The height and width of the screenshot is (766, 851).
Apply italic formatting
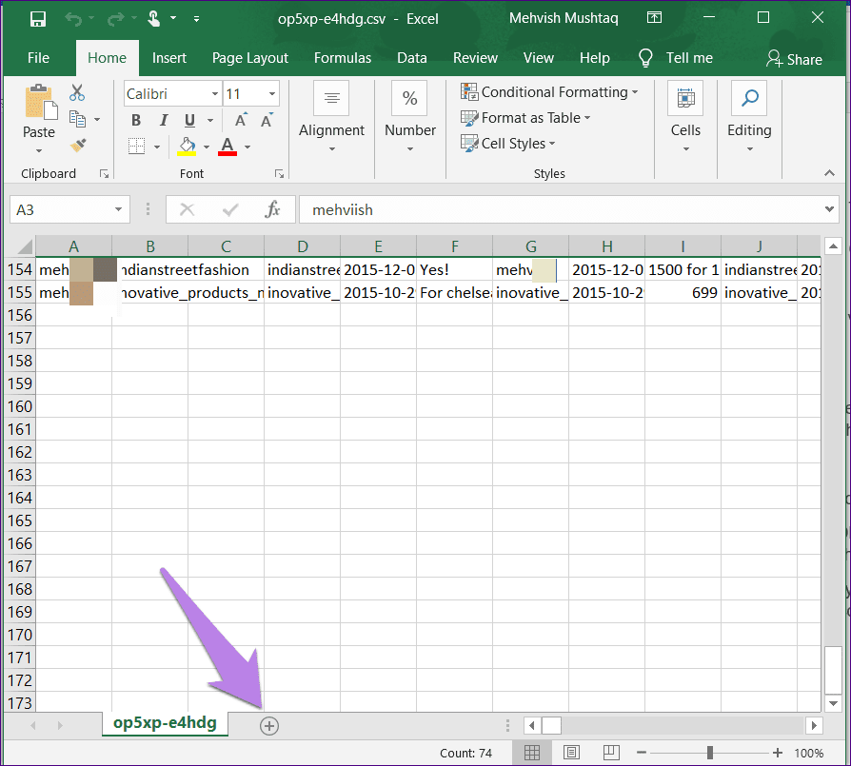(164, 121)
